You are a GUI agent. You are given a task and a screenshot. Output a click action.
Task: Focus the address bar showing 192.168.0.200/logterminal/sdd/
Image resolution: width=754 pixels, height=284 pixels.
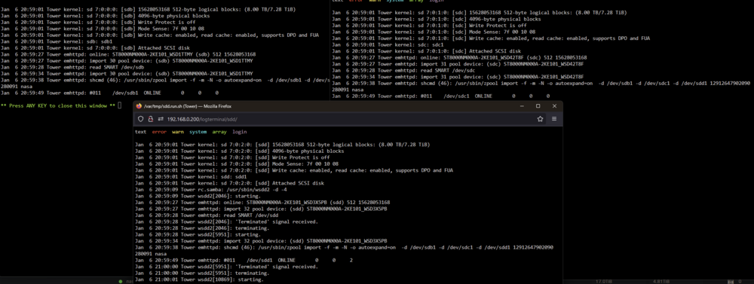(x=202, y=119)
